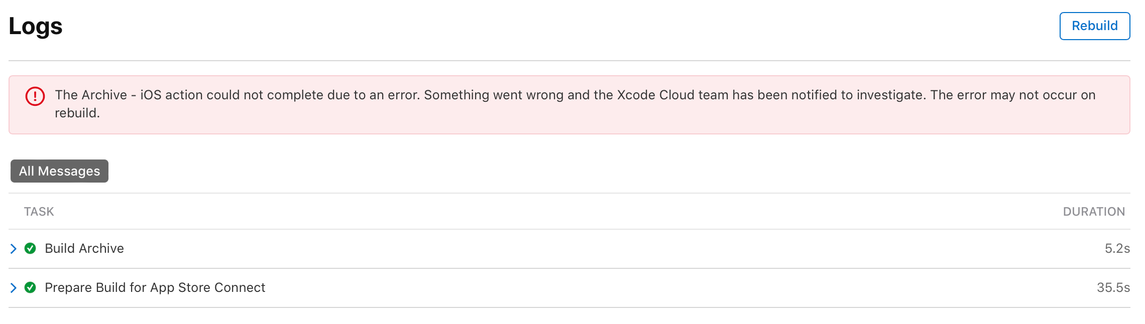Viewport: 1145px width, 324px height.
Task: Select the 35.5s duration value
Action: coord(1113,287)
